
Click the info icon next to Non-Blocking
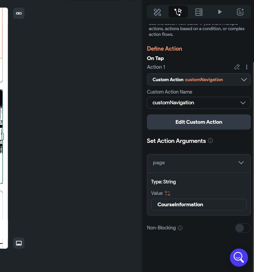tap(180, 228)
